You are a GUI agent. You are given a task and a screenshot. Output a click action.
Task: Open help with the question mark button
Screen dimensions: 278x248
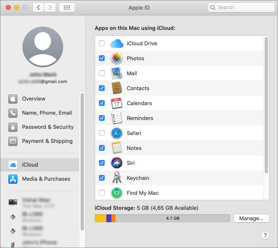(x=265, y=236)
